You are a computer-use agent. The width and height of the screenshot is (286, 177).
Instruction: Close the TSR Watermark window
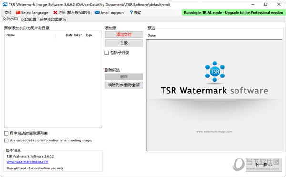(279, 4)
